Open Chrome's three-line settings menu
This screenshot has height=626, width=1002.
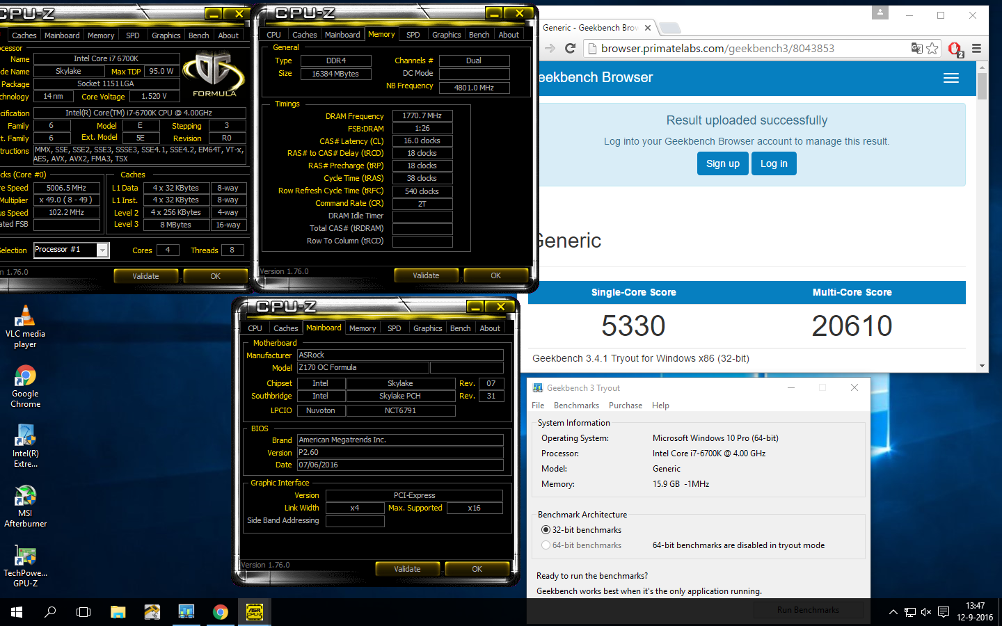click(976, 48)
